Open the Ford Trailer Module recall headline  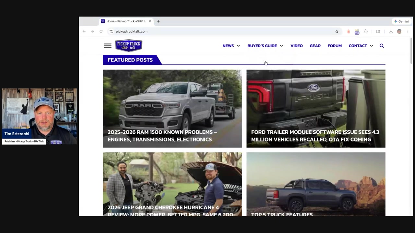click(x=315, y=136)
